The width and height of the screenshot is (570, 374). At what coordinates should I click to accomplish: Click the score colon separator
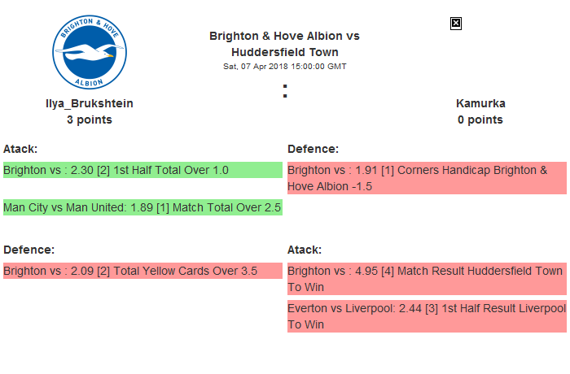[284, 93]
